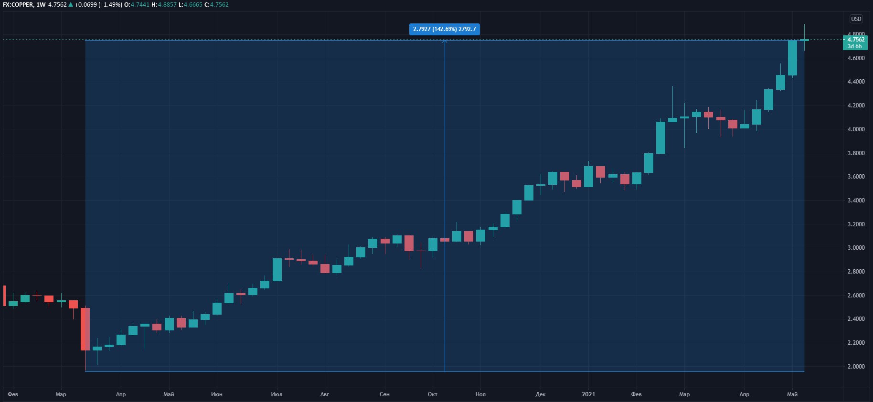The image size is (873, 402).
Task: Click the 3.0000 price axis label
Action: (855, 248)
